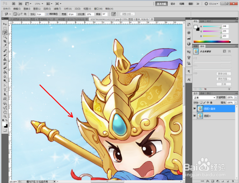Choose the Move tool in the toolbox
Viewport: 239px width, 183px height.
tap(5, 24)
